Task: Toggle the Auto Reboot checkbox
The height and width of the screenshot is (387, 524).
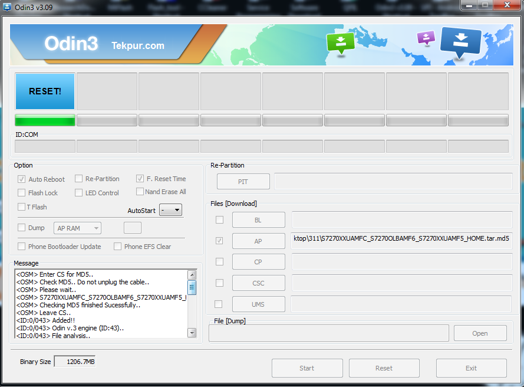Action: [21, 179]
